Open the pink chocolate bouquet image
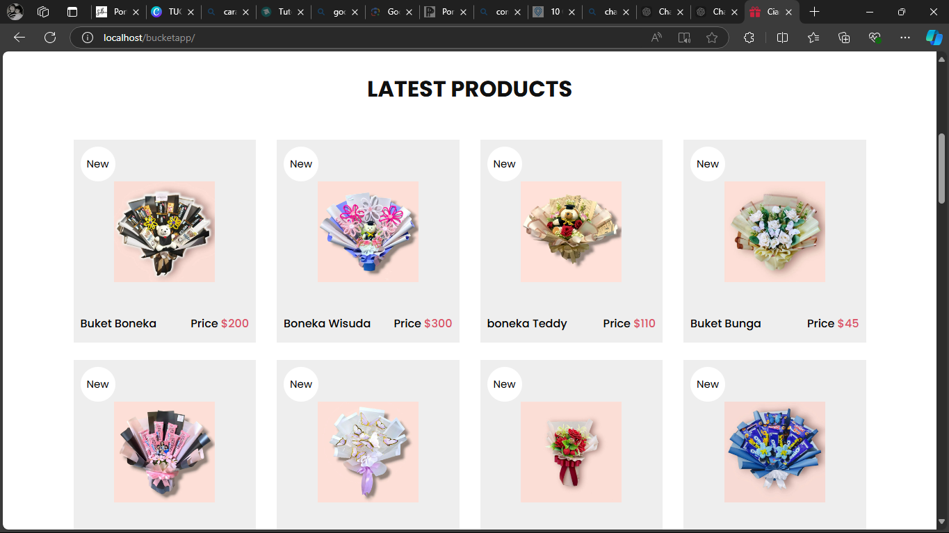 [x=164, y=452]
